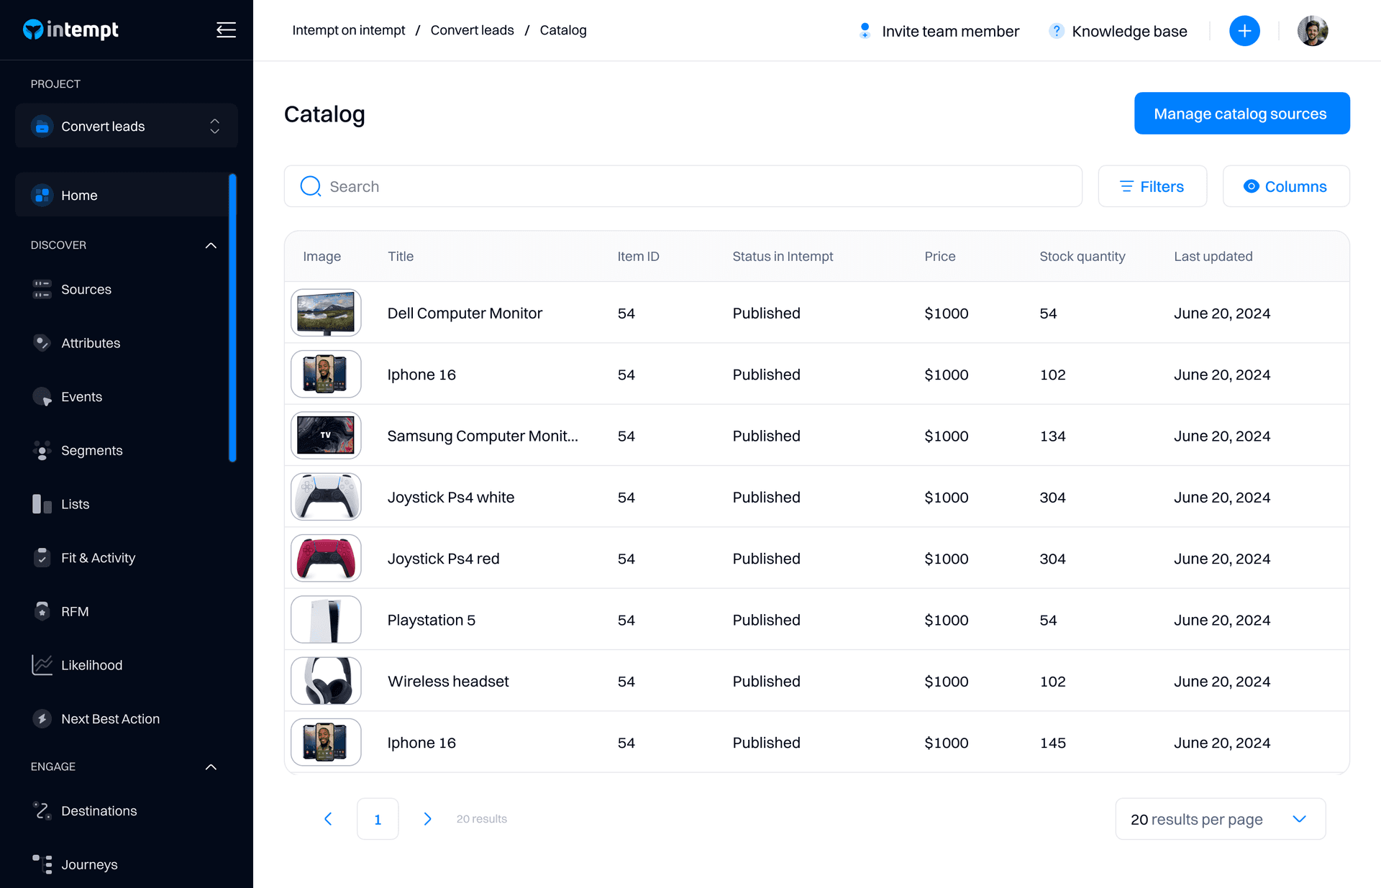Navigate to Attributes
Screen dimensions: 1381x888
coord(91,343)
